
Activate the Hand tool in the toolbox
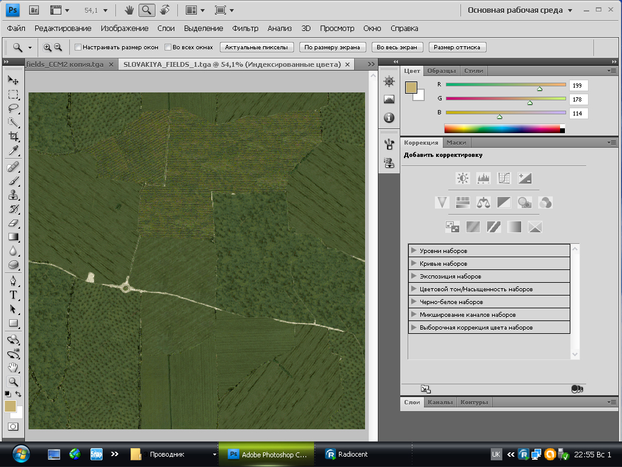[x=13, y=367]
